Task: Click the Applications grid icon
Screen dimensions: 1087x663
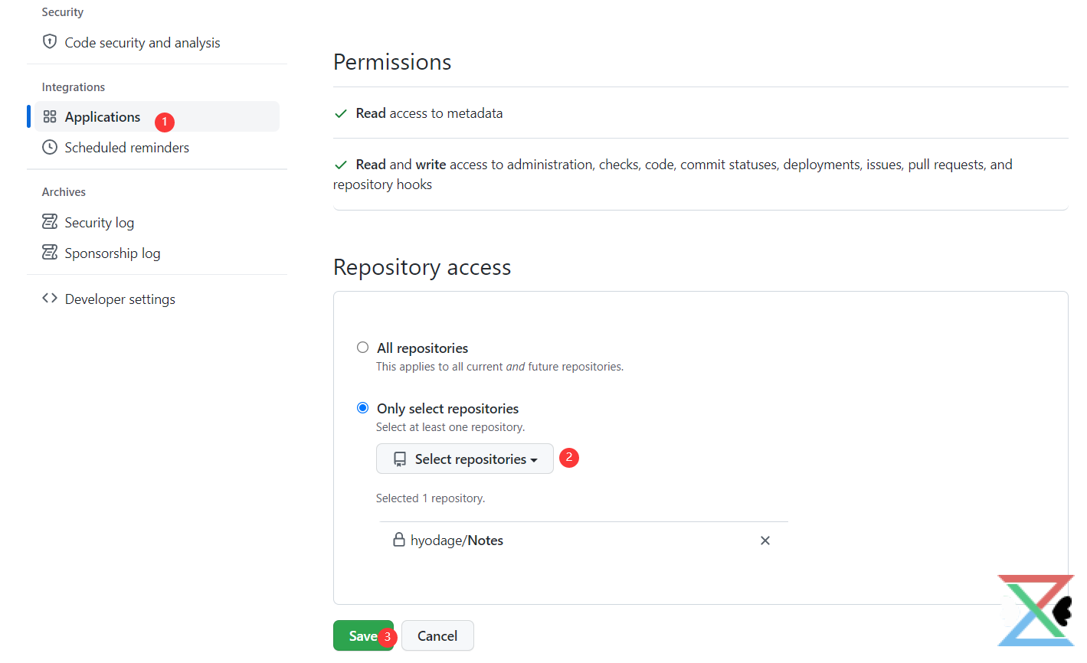Action: coord(50,116)
